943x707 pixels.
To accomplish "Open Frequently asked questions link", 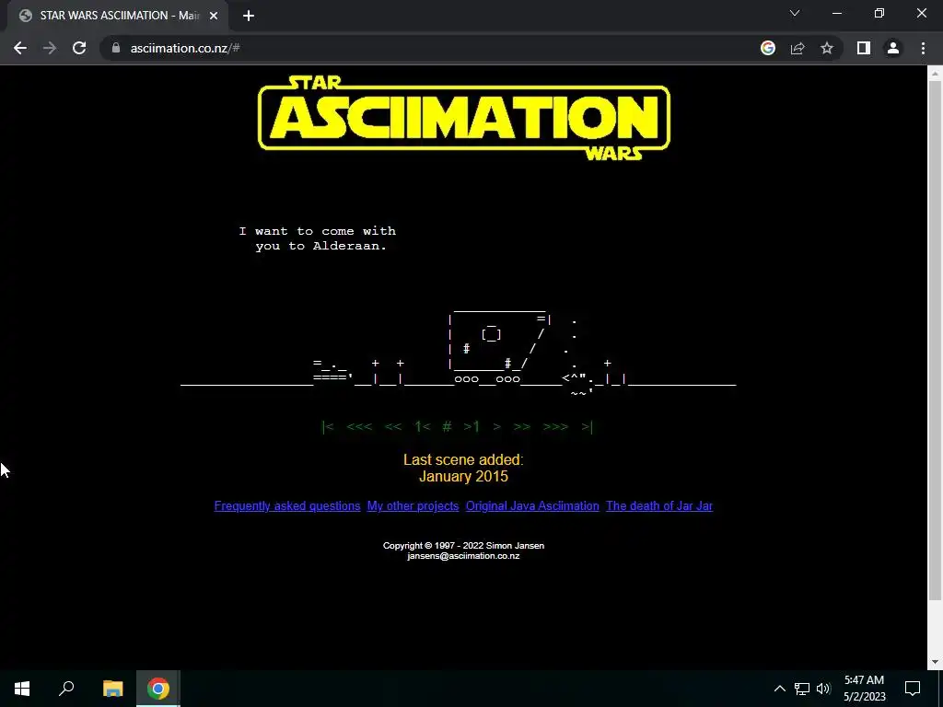I will pos(287,506).
